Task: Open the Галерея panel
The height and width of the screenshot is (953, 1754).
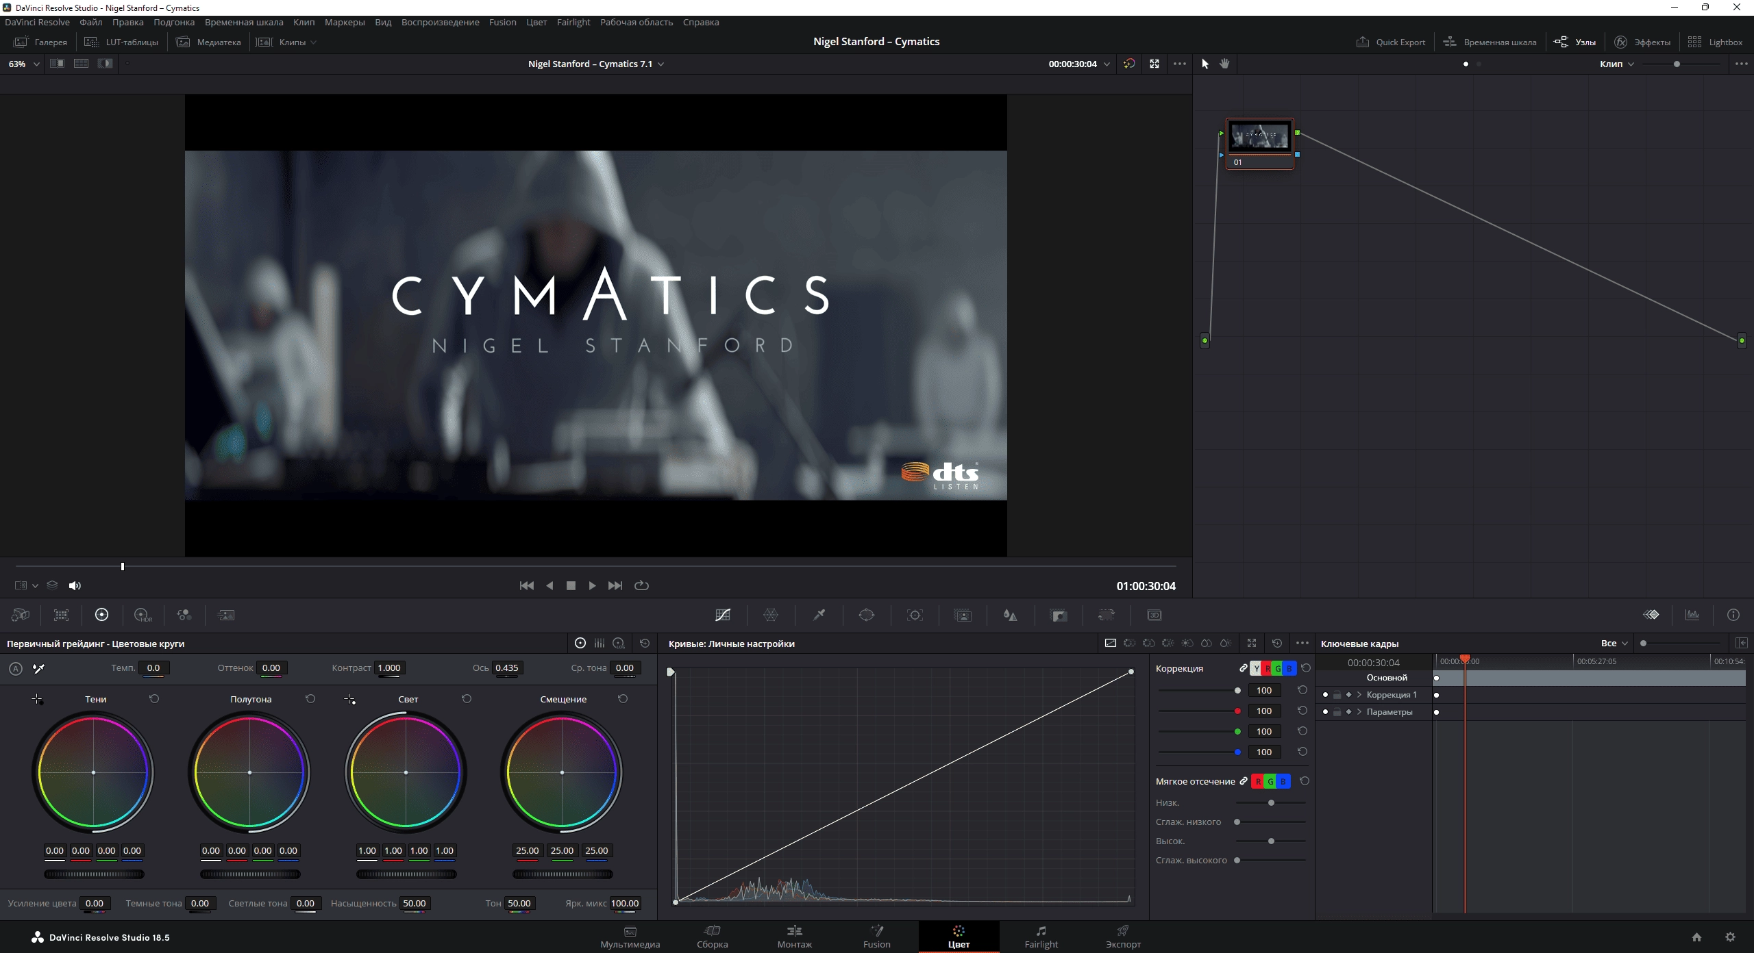Action: [40, 42]
